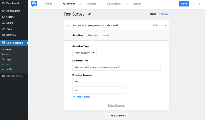Go to the Setup step
Screen dimensions: 205x120
click(x=48, y=4)
